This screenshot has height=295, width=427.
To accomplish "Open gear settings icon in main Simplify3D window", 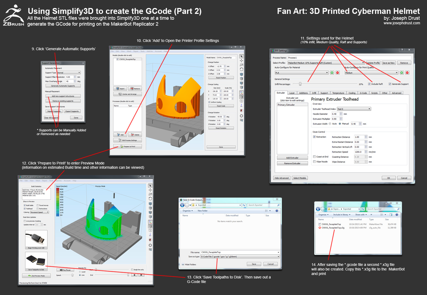I will pos(241,116).
